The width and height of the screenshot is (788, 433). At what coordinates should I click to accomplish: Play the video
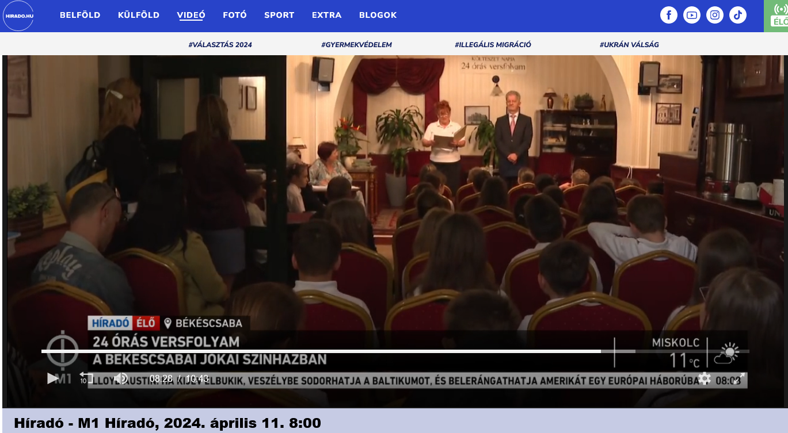coord(52,378)
